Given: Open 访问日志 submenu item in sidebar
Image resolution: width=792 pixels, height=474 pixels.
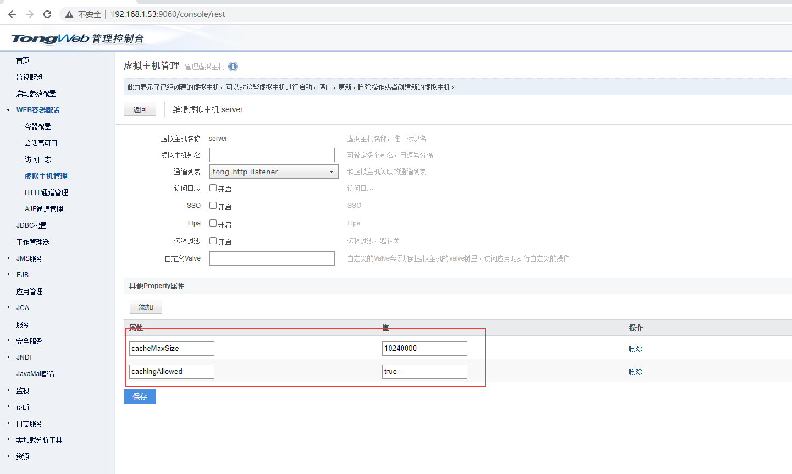Looking at the screenshot, I should 37,159.
